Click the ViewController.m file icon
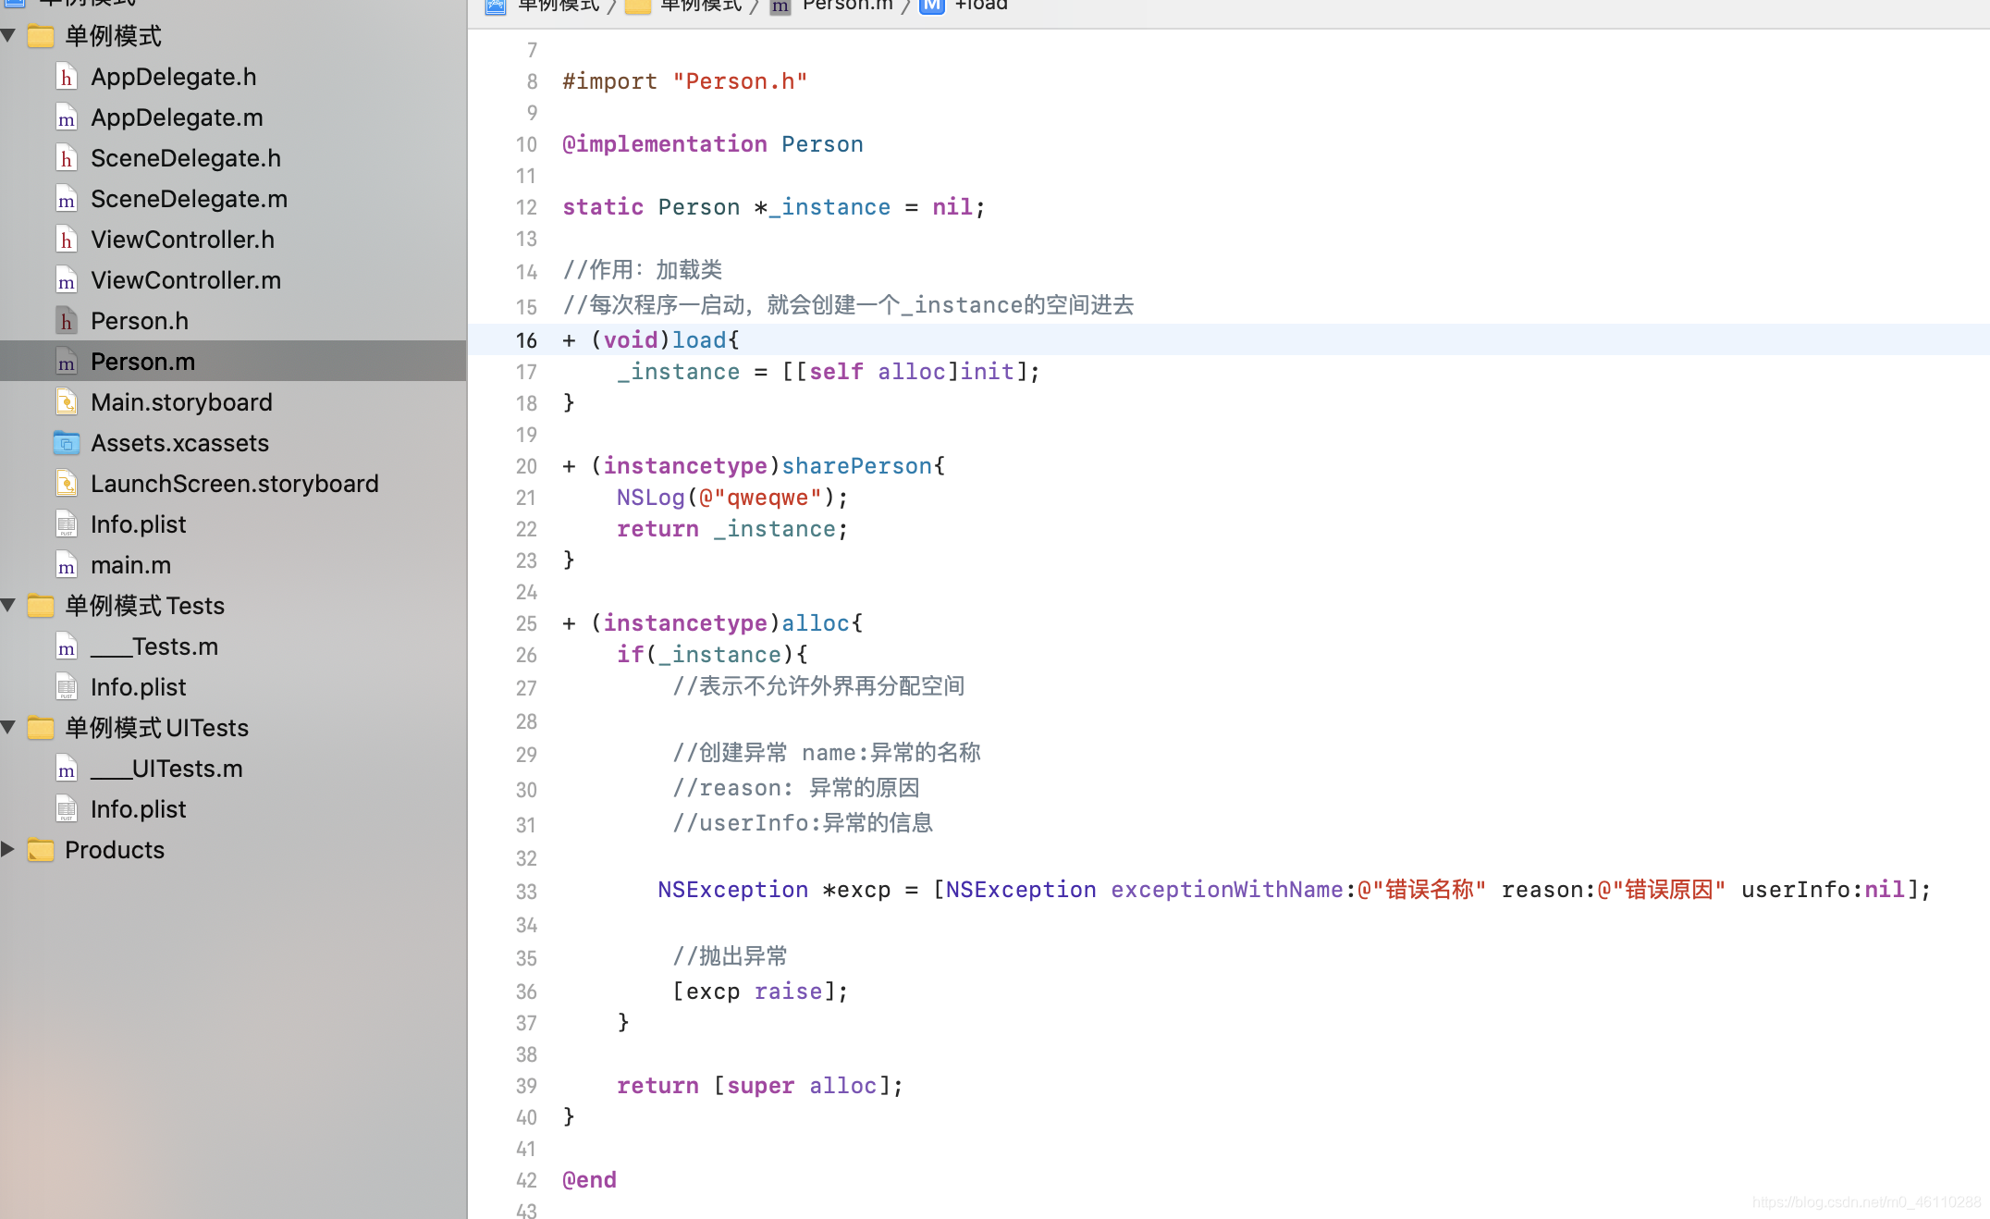The width and height of the screenshot is (1990, 1219). coord(67,278)
